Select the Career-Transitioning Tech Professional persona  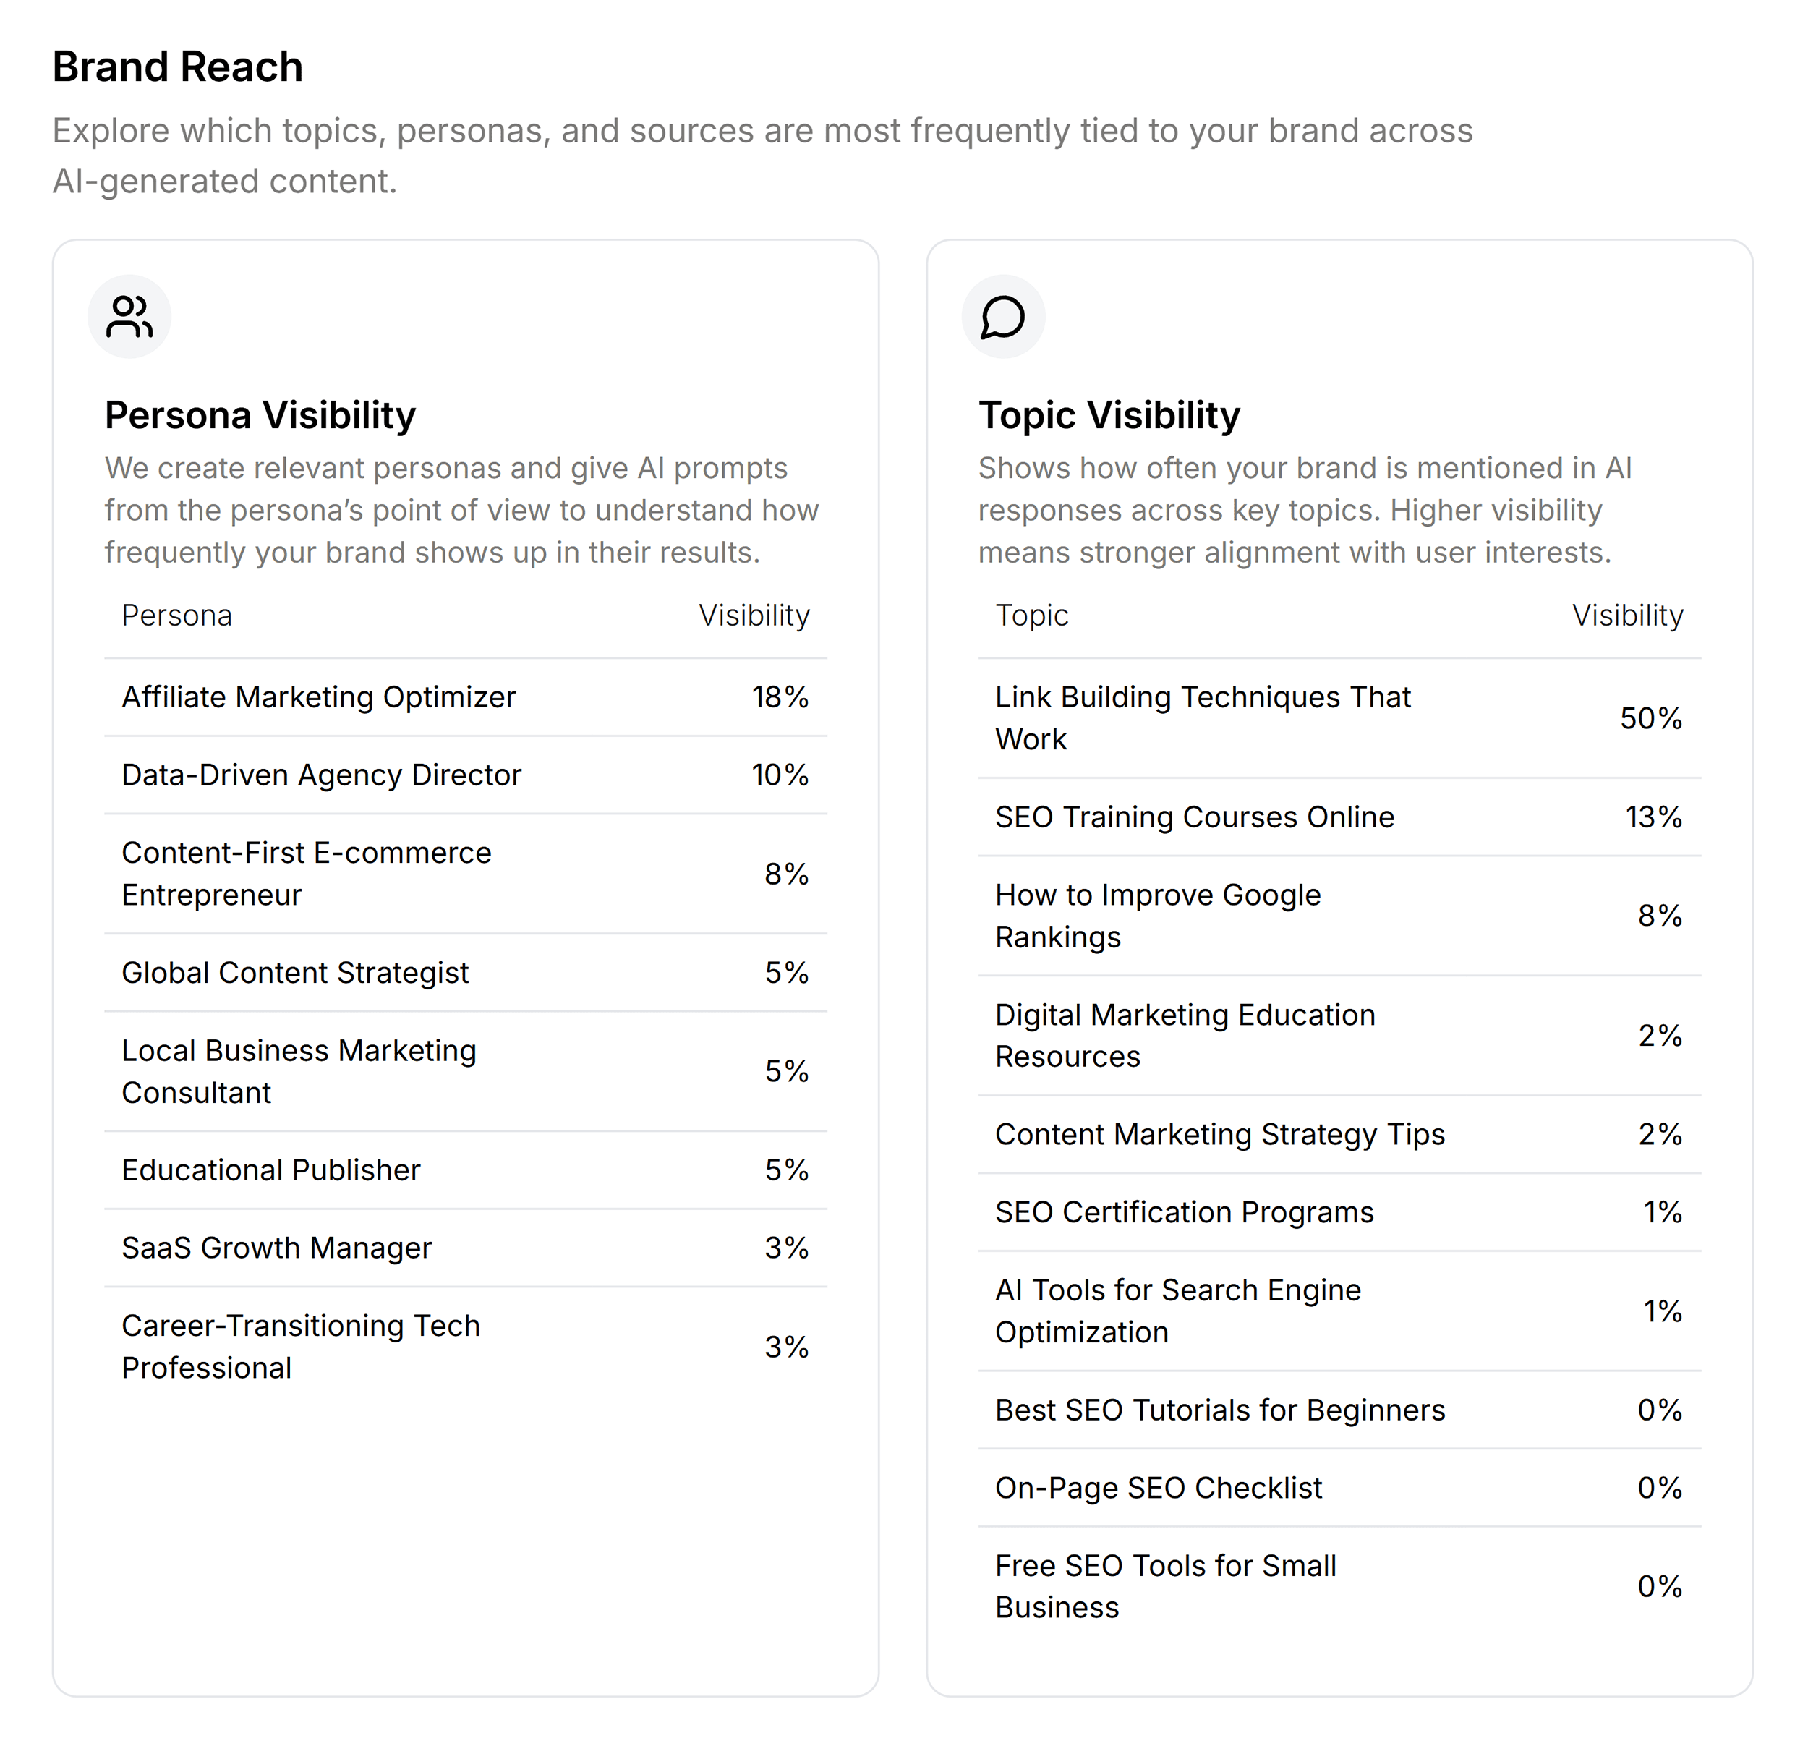(x=300, y=1347)
